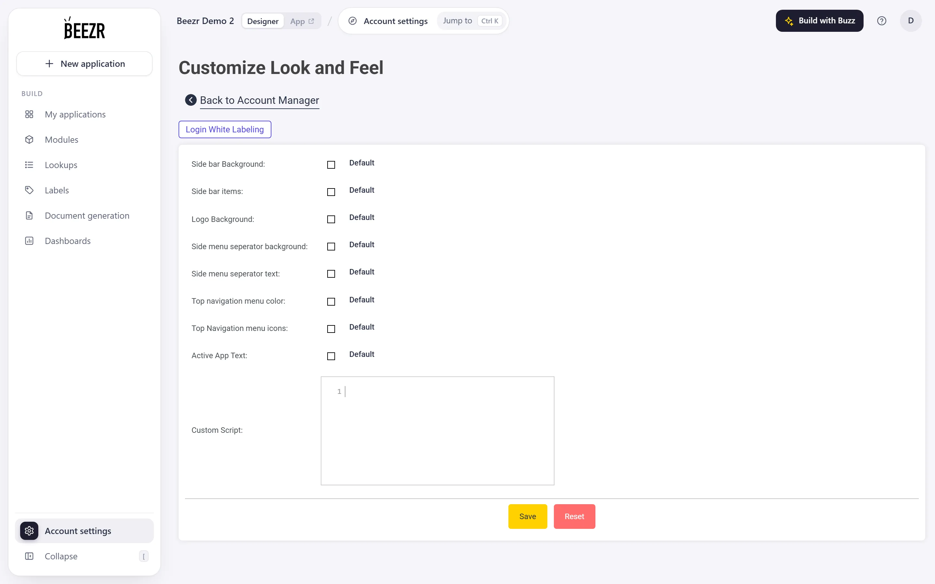Image resolution: width=935 pixels, height=584 pixels.
Task: Click the Document generation file icon
Action: click(x=29, y=215)
